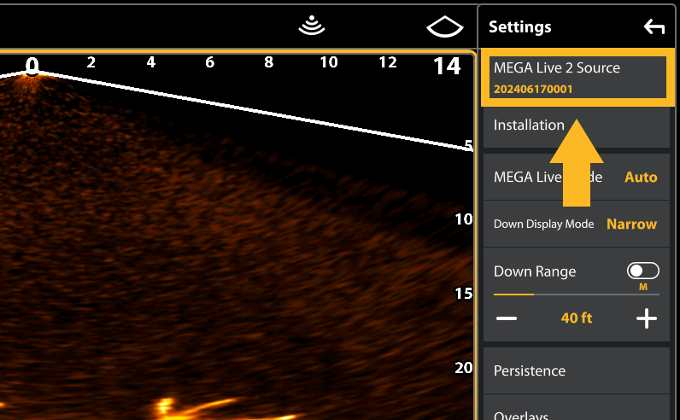Decrease Down Range with minus button

507,318
